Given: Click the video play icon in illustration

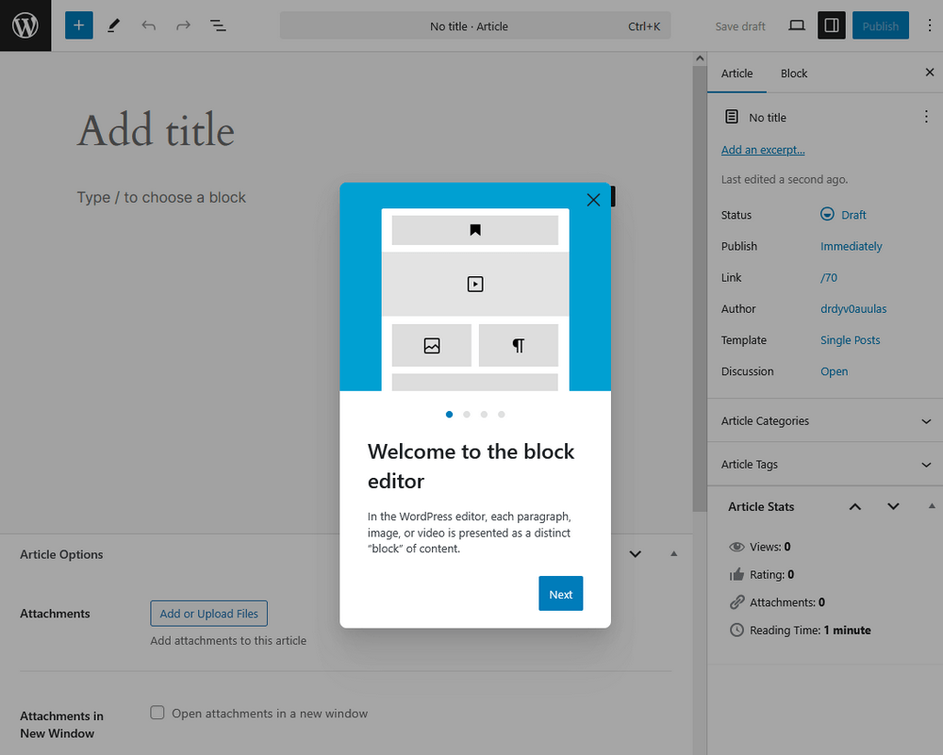Looking at the screenshot, I should tap(475, 284).
